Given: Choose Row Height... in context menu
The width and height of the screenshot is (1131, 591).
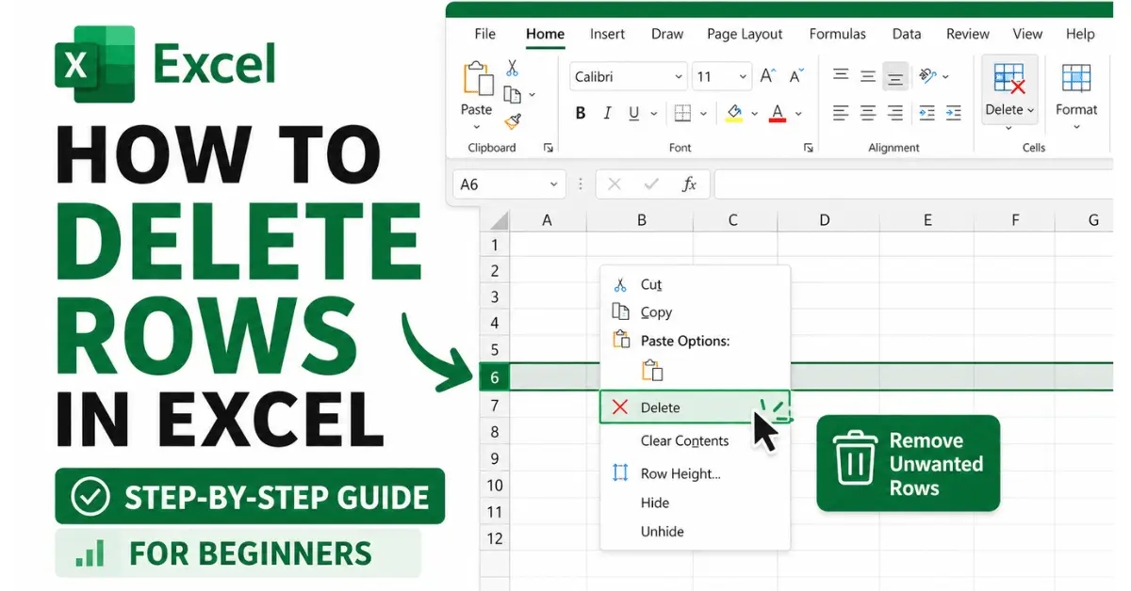Looking at the screenshot, I should pos(695,473).
